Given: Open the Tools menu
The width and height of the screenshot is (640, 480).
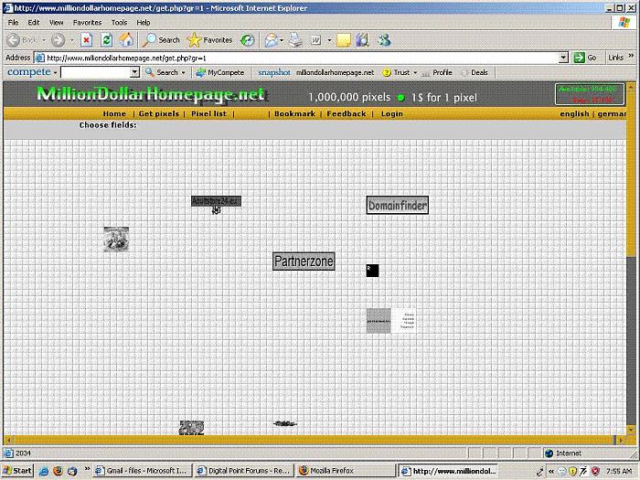Looking at the screenshot, I should (x=119, y=23).
